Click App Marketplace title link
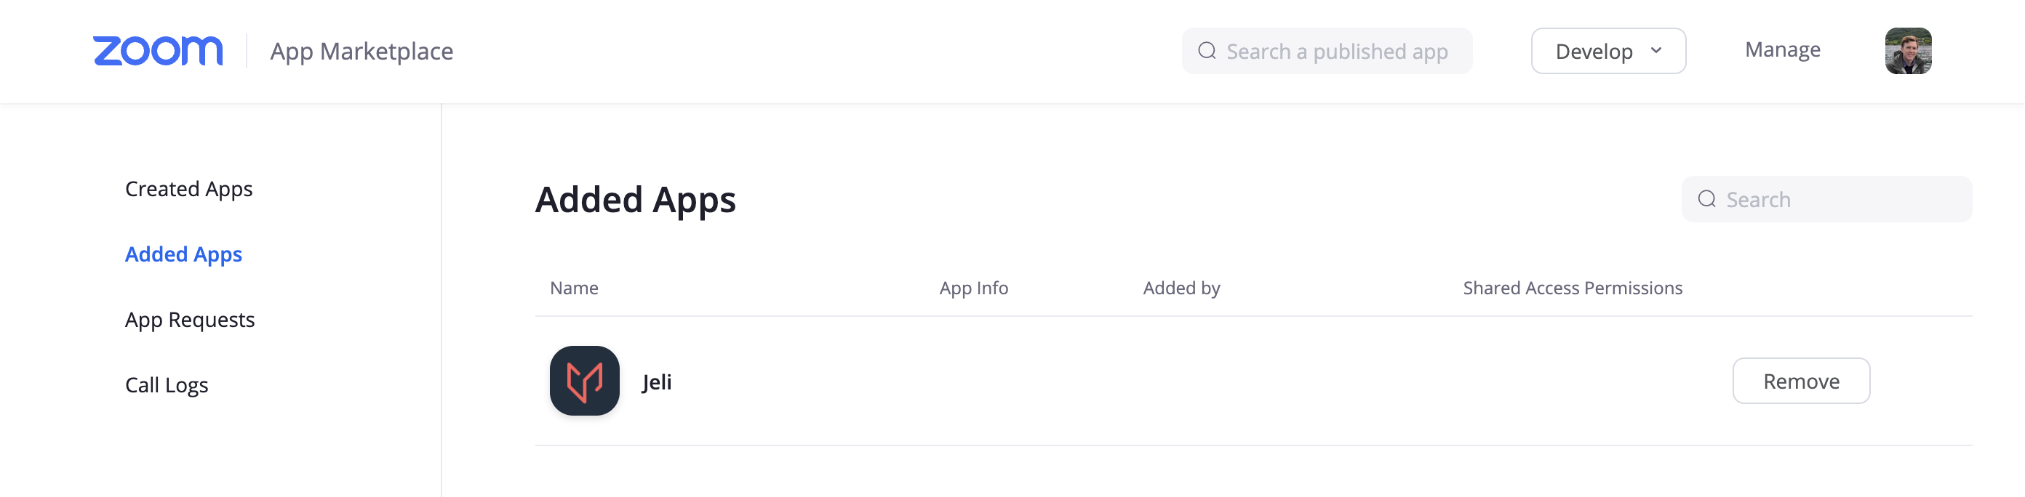The image size is (2025, 497). point(362,51)
